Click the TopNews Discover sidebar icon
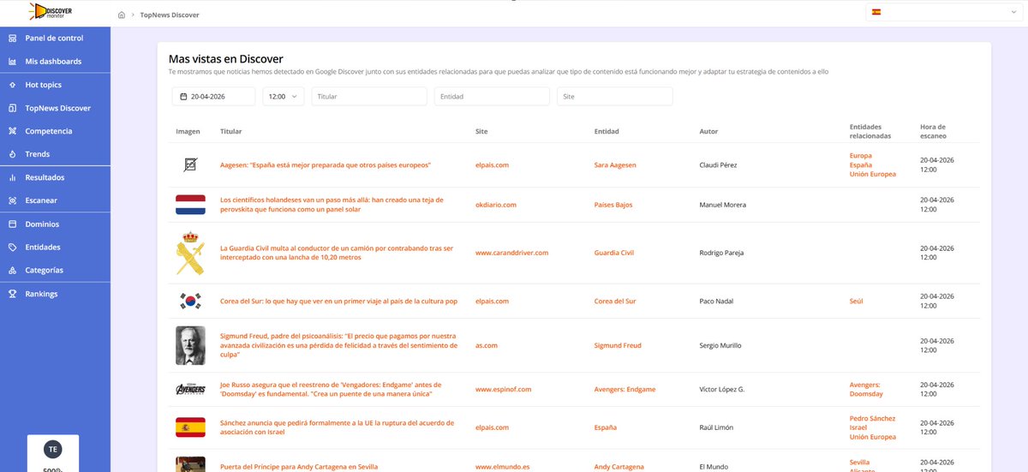1028x472 pixels. [13, 108]
